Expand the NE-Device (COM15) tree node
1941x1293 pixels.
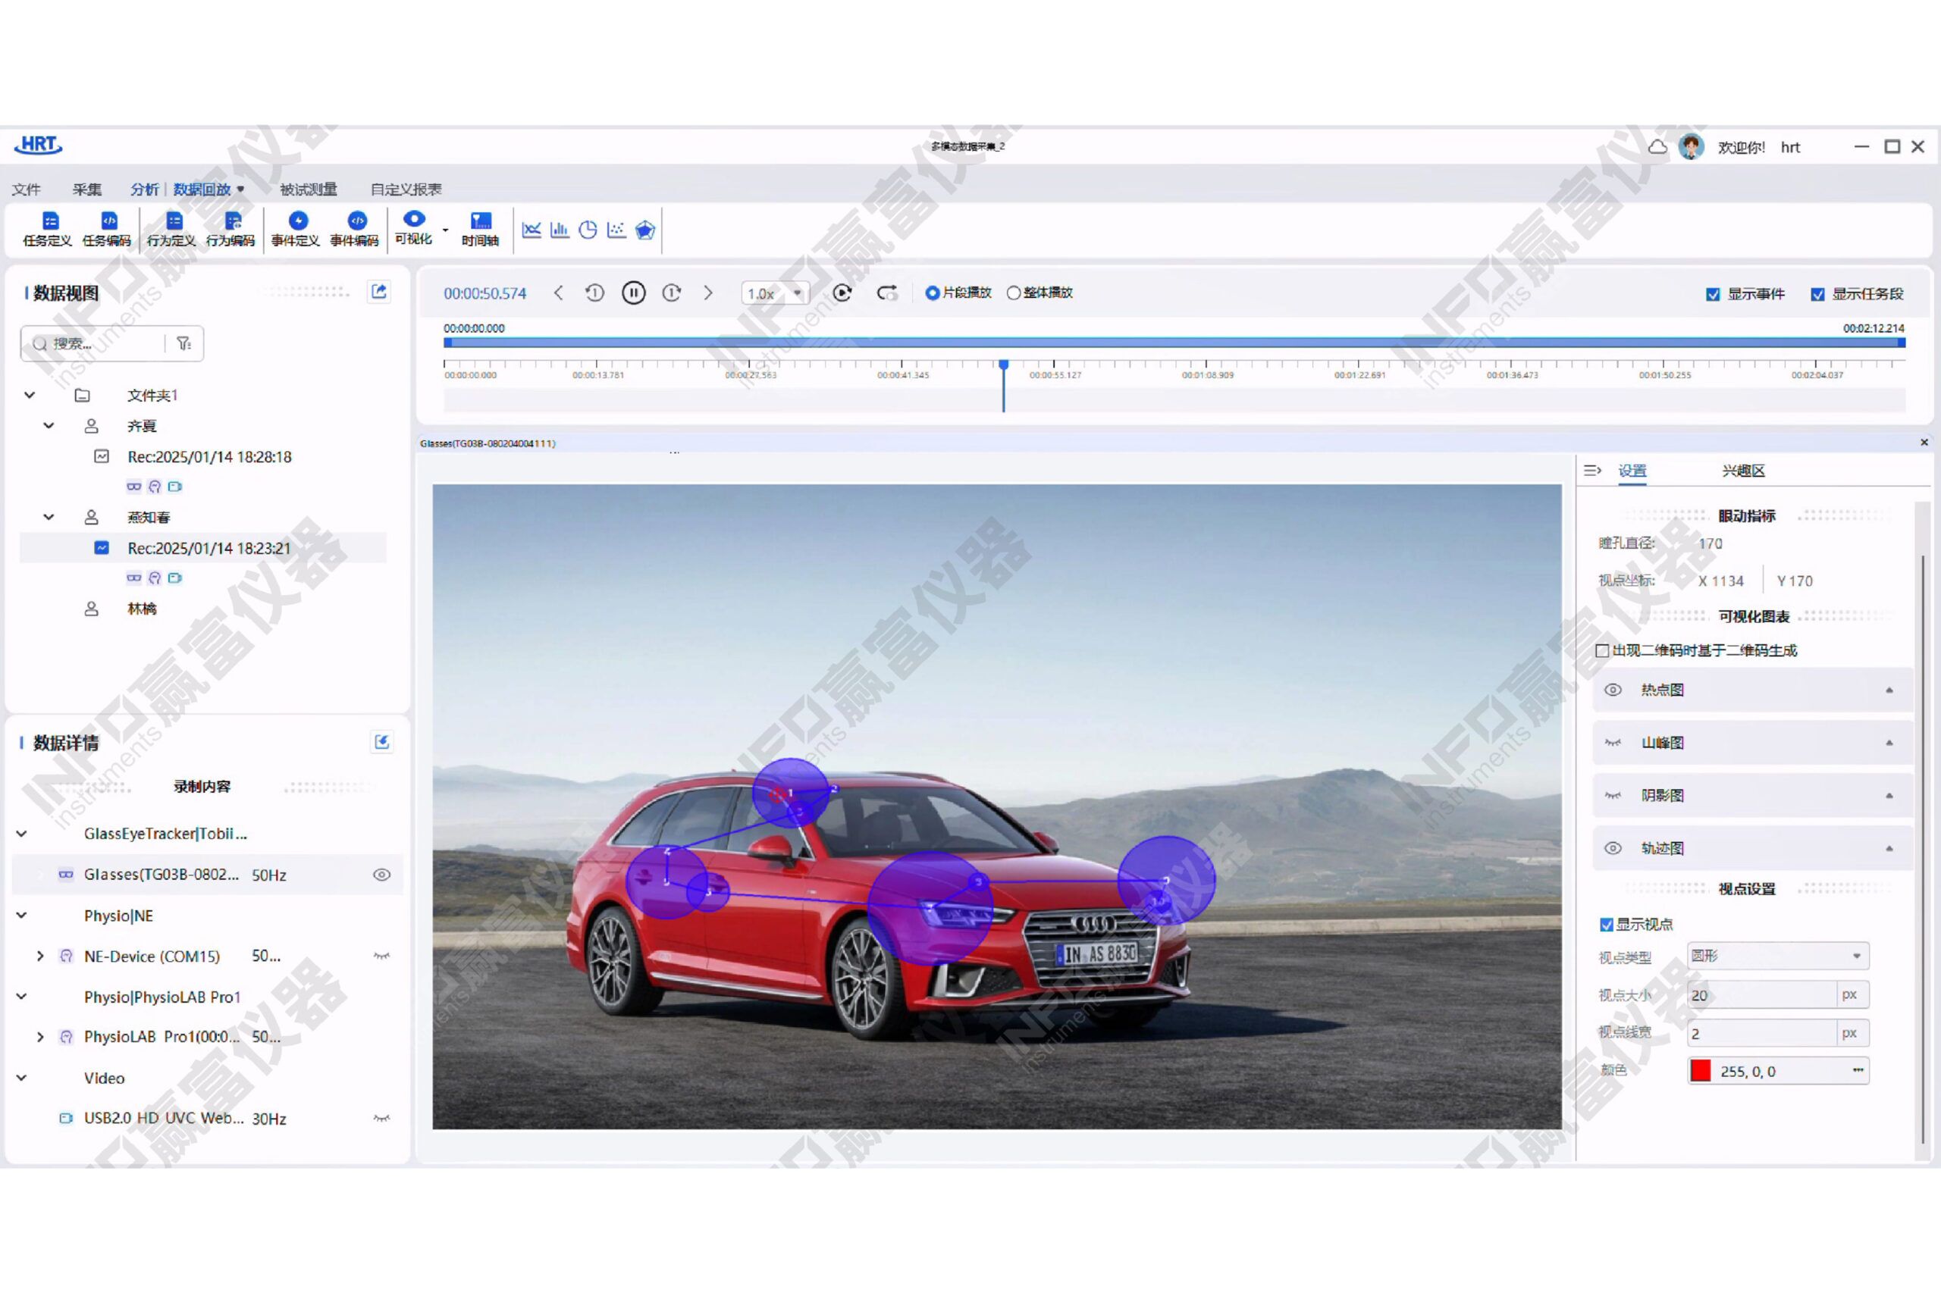(x=39, y=956)
